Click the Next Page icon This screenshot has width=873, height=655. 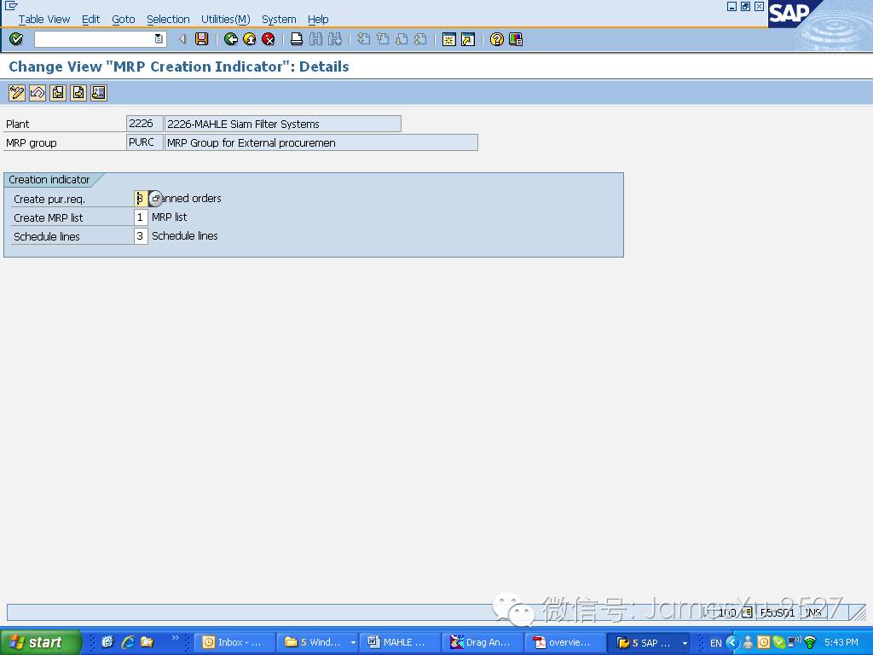[x=402, y=39]
